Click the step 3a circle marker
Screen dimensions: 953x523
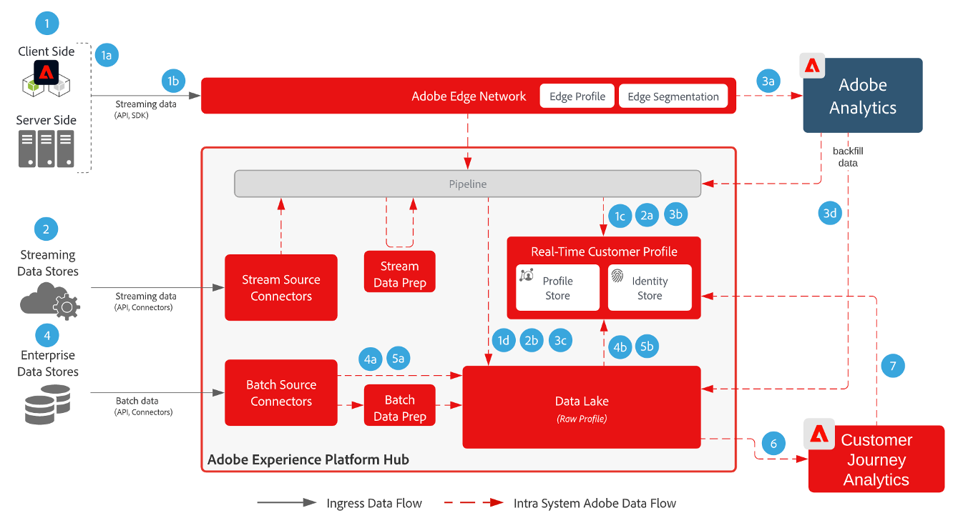tap(768, 81)
